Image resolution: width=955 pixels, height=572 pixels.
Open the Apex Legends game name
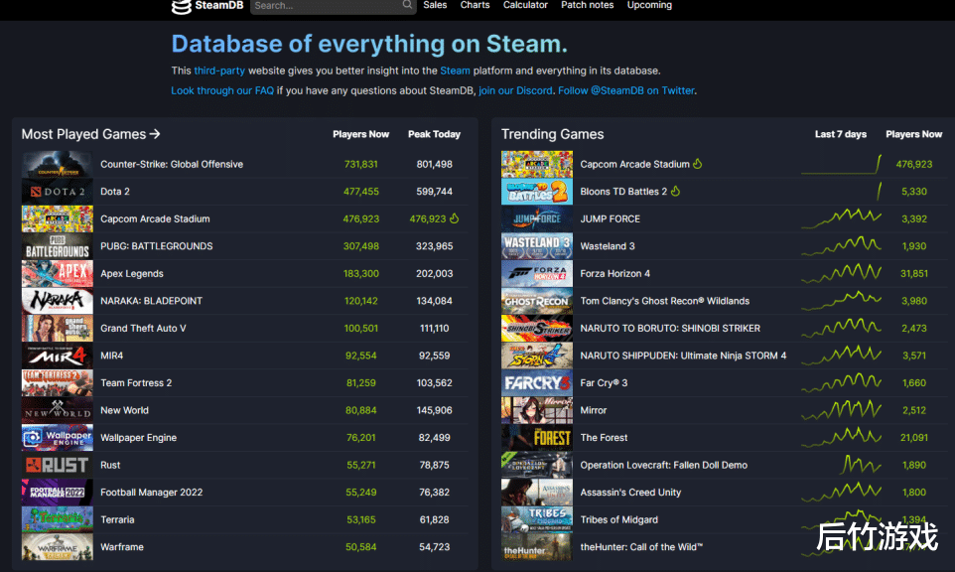click(132, 273)
